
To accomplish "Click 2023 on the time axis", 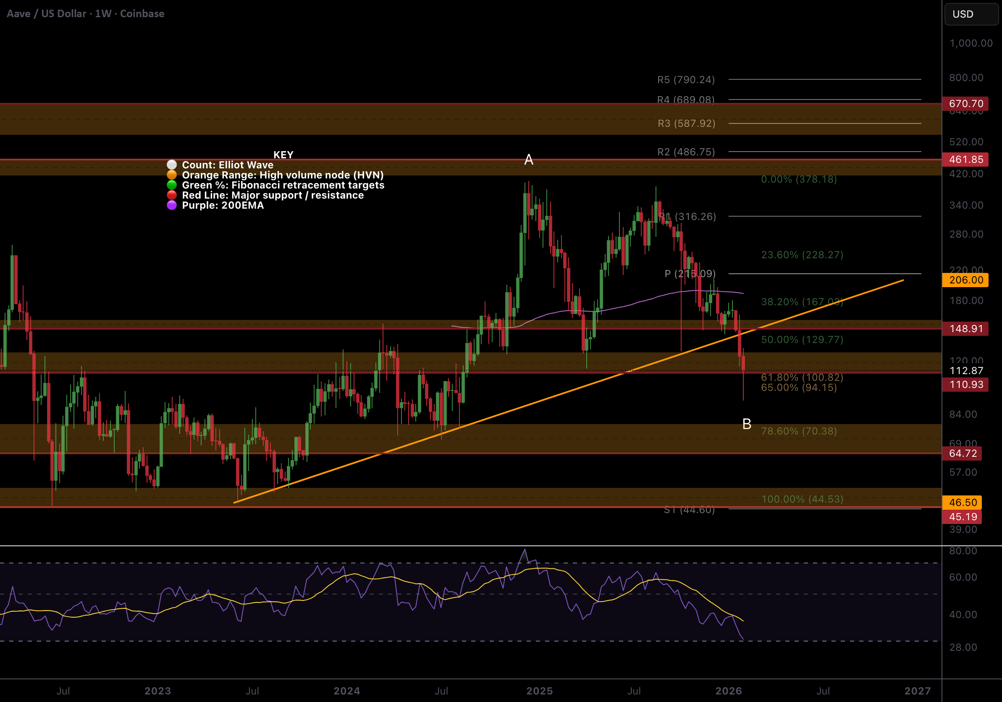I will click(157, 691).
